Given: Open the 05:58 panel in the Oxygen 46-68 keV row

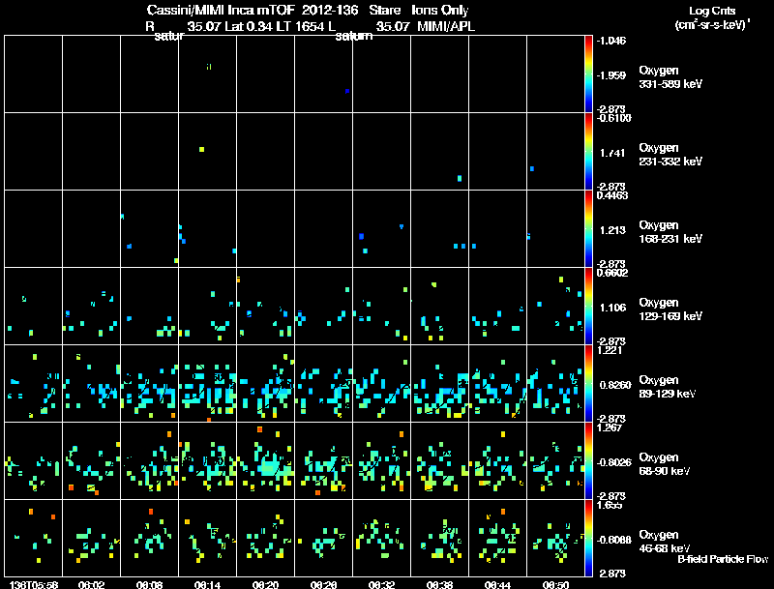Looking at the screenshot, I should click(34, 538).
